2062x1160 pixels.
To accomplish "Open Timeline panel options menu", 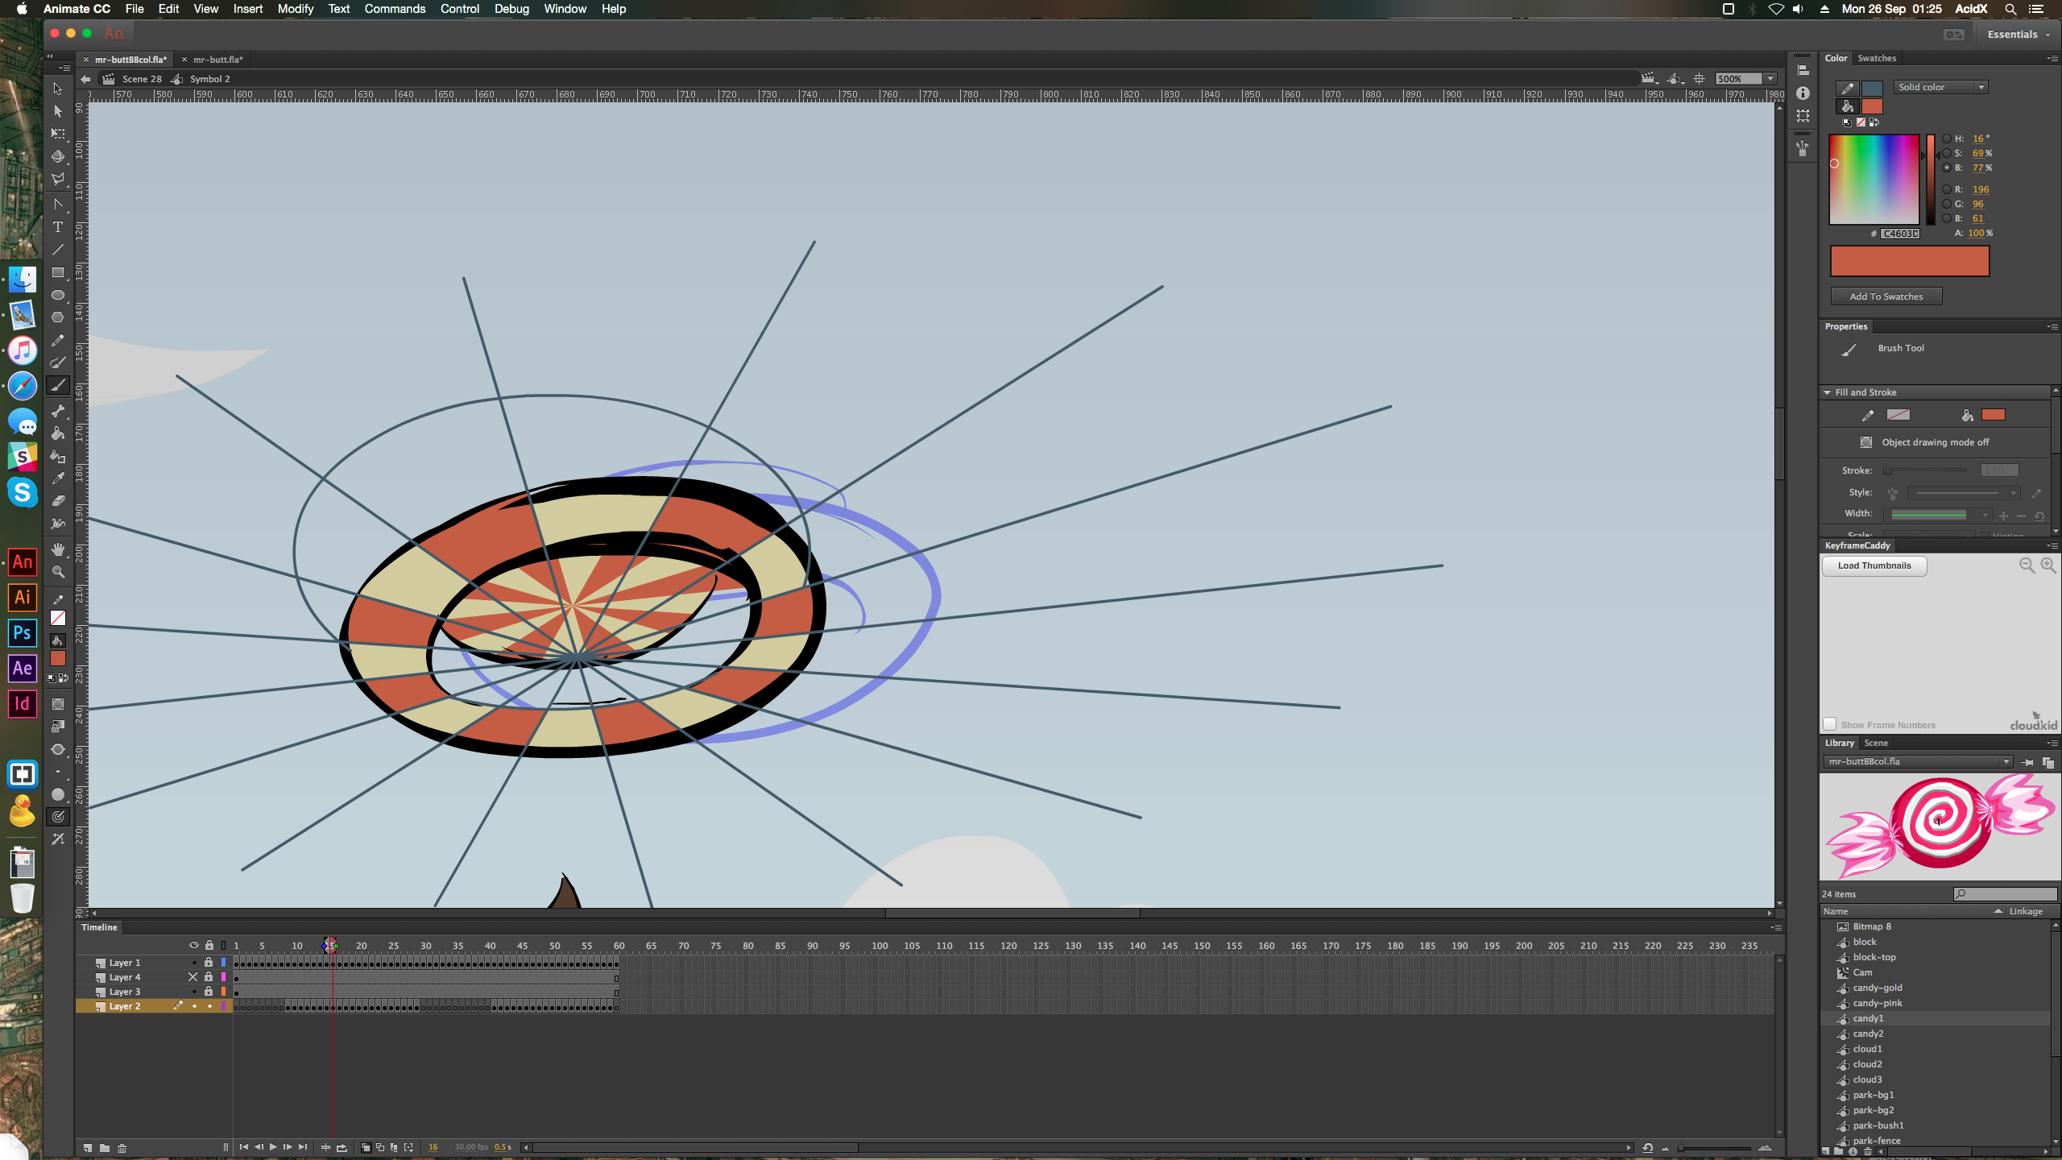I will [1775, 927].
